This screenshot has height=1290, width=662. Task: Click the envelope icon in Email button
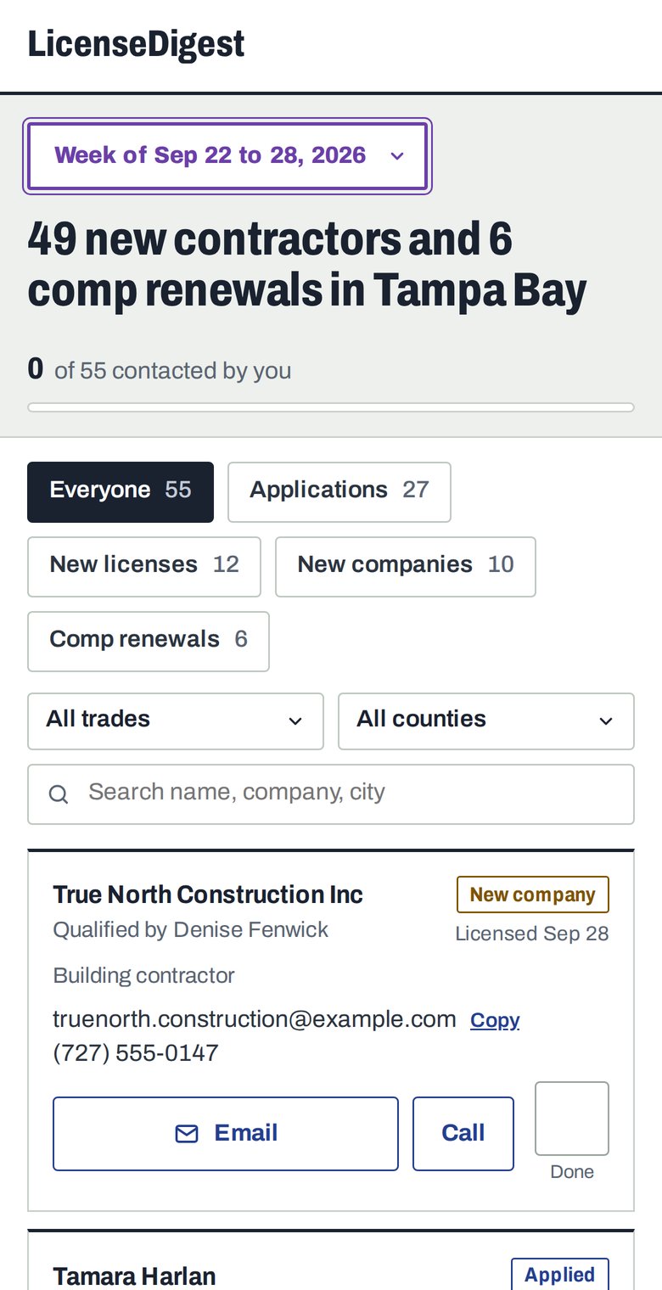pyautogui.click(x=187, y=1134)
